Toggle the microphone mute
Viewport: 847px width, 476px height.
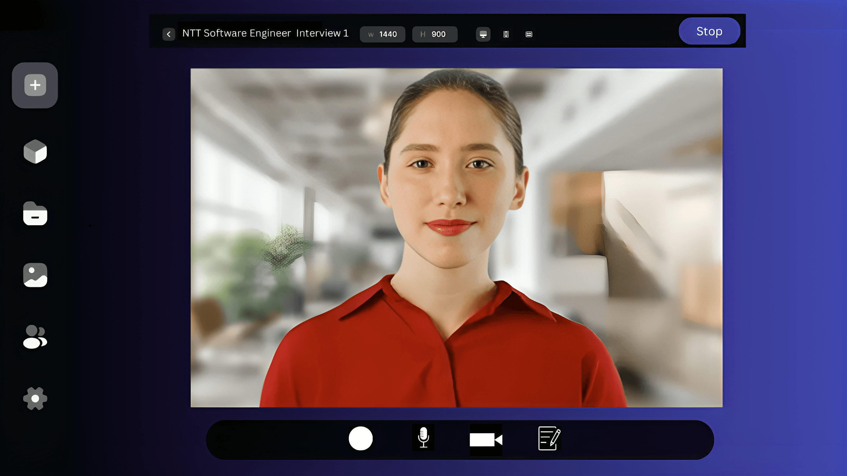tap(423, 438)
